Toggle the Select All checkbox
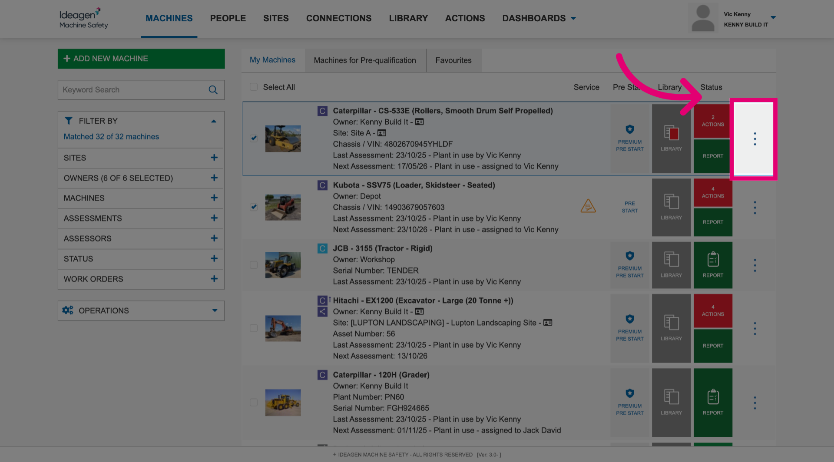Screen dimensions: 834x462 [254, 87]
